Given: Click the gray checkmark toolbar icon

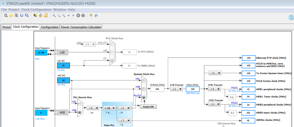Looking at the screenshot, I should point(83,16).
